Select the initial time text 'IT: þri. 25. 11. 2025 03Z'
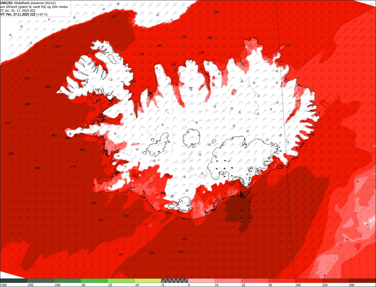The image size is (376, 287). tap(18, 11)
